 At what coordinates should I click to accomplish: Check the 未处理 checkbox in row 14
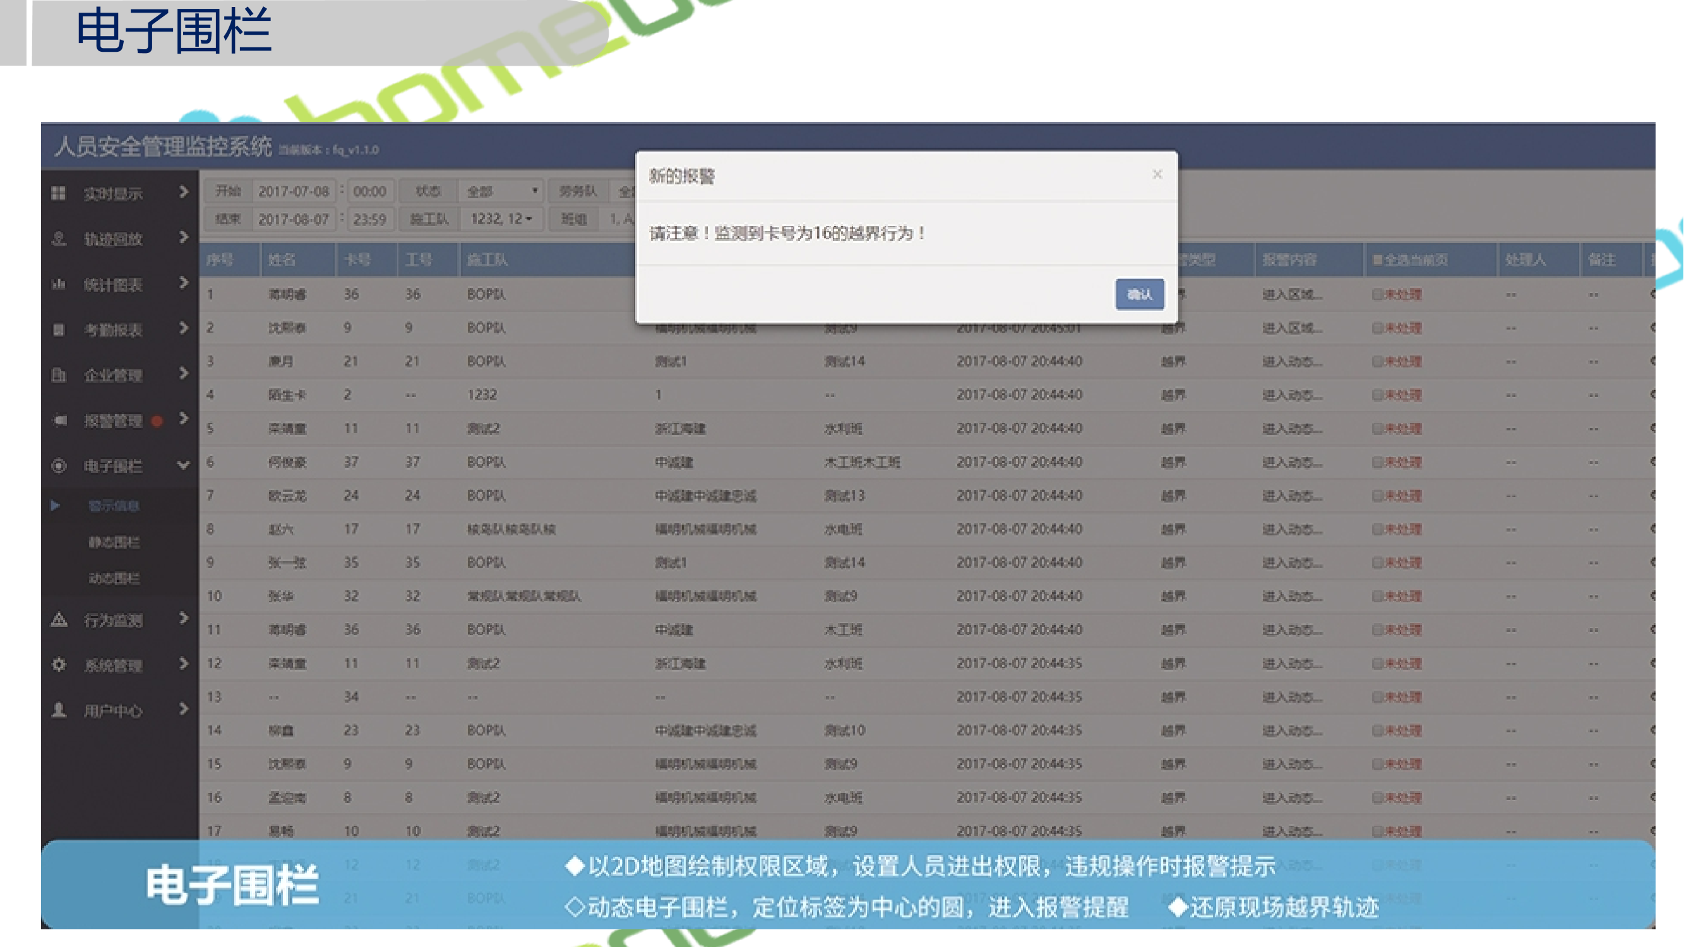point(1377,730)
